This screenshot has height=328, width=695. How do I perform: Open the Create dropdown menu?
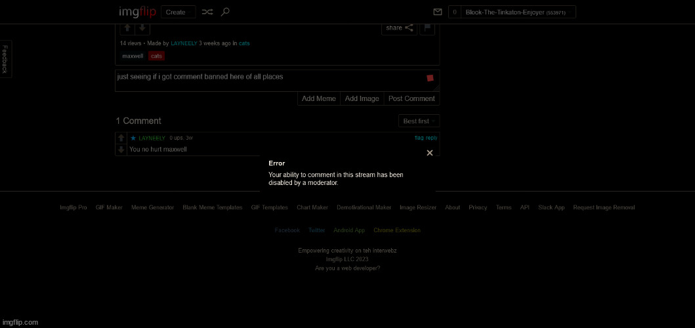tap(178, 12)
